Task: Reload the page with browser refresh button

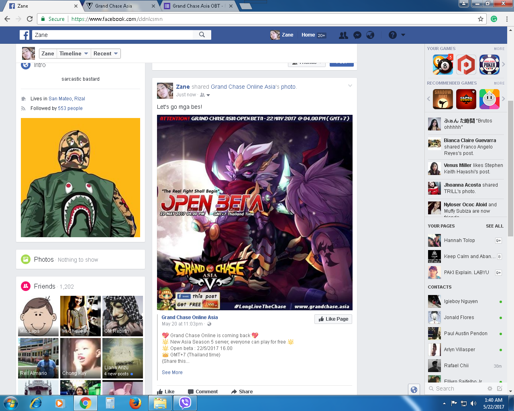Action: point(30,19)
